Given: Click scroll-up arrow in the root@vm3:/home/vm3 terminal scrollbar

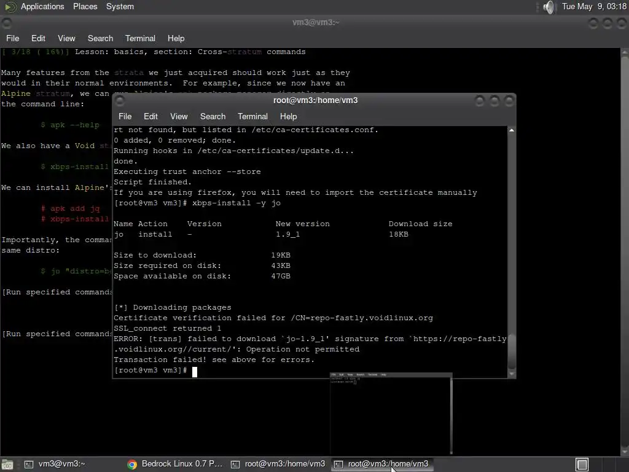Looking at the screenshot, I should (512, 130).
